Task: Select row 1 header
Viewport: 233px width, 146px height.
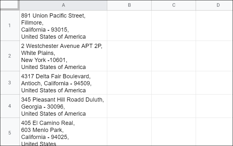Action: pyautogui.click(x=10, y=26)
